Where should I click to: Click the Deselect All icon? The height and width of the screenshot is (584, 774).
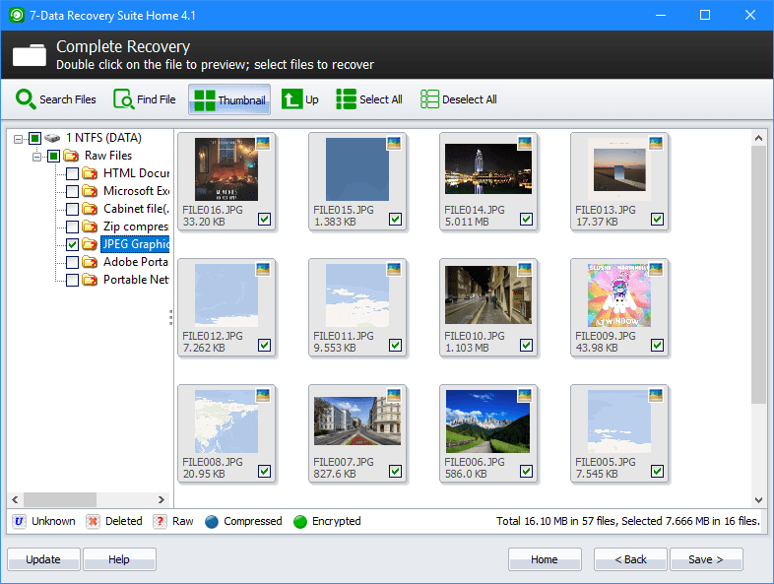point(429,99)
